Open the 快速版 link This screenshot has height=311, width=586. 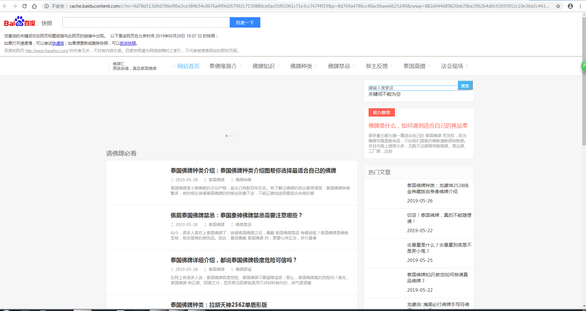click(x=58, y=43)
